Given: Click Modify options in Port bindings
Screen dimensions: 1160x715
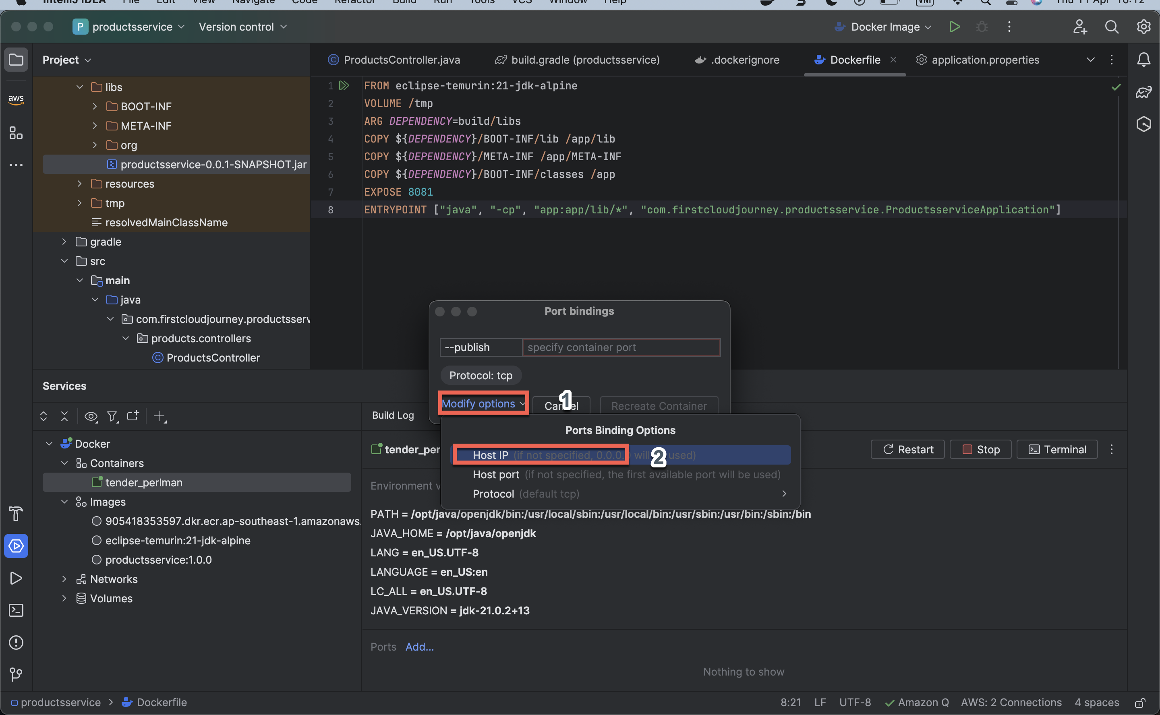Looking at the screenshot, I should [x=483, y=403].
